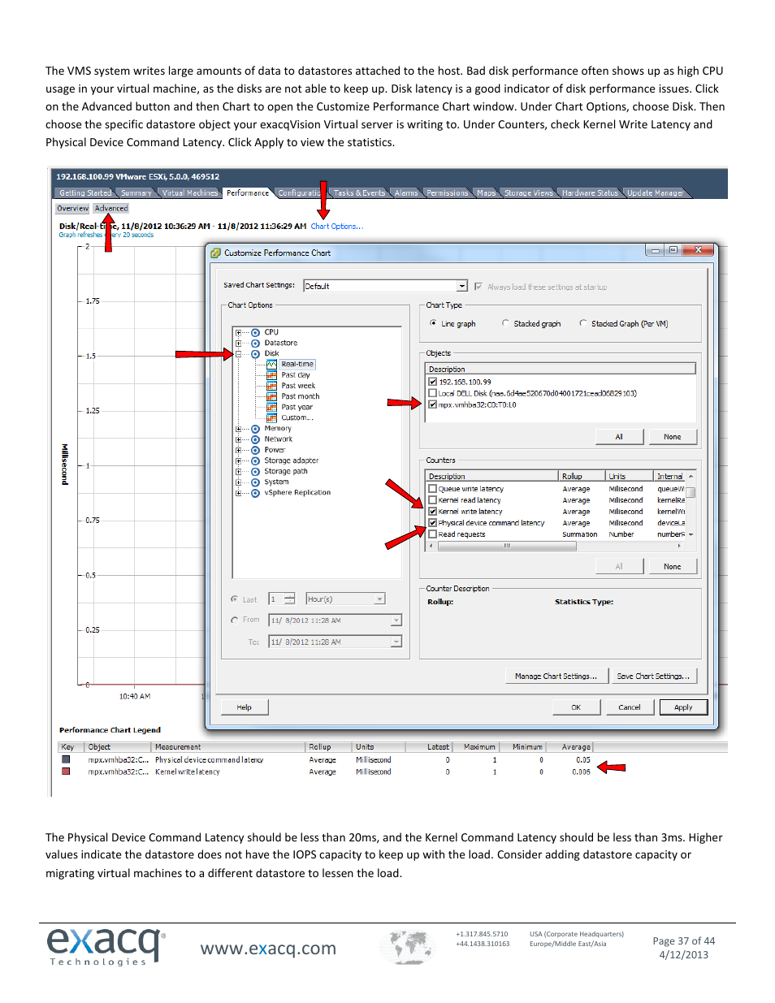Click Manage Chart Settings... button
775x1003 pixels.
556,676
